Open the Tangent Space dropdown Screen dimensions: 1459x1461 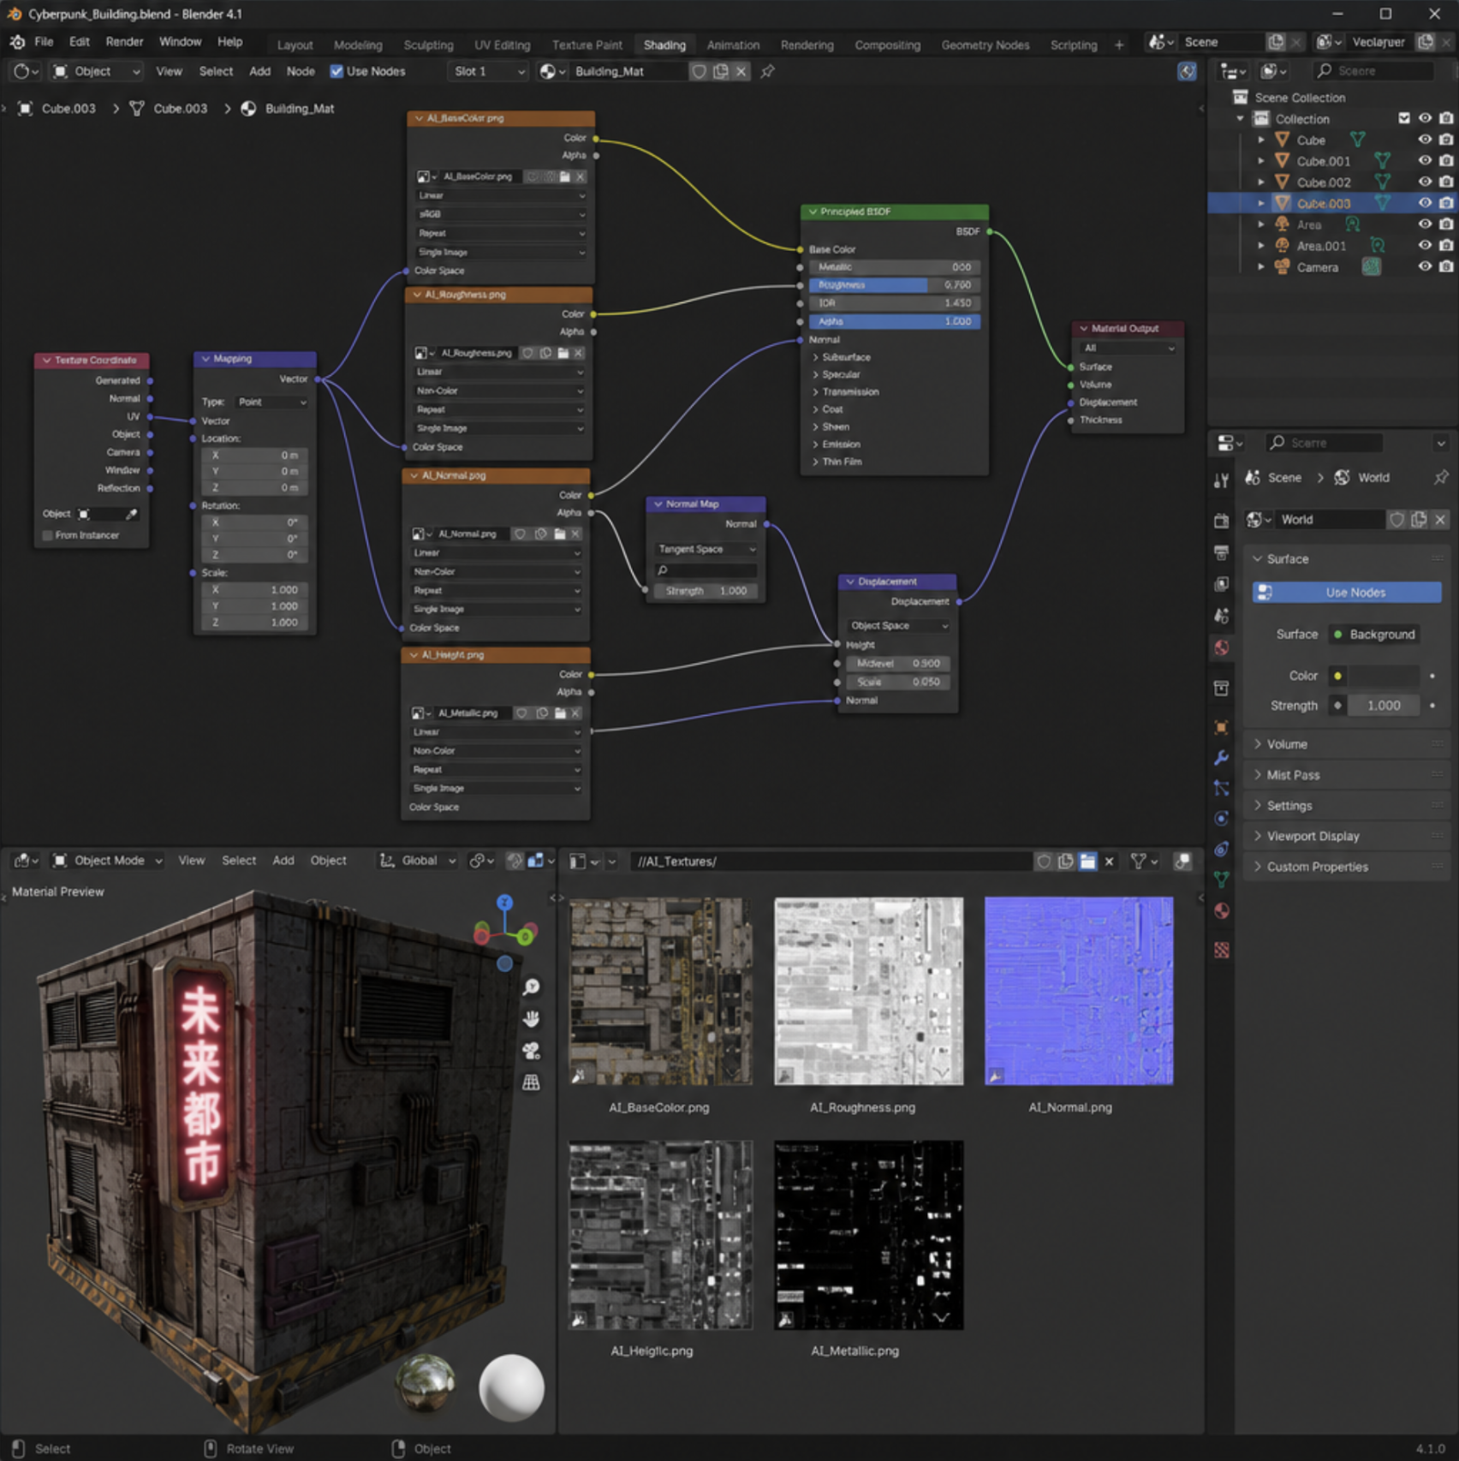click(706, 549)
